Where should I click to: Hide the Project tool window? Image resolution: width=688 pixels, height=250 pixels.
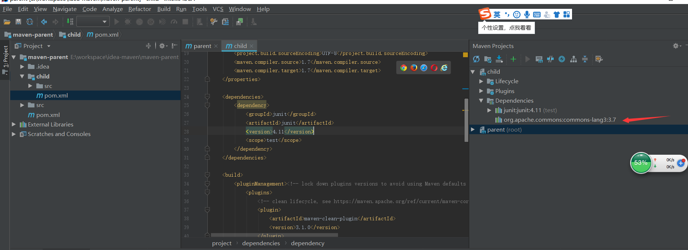pos(175,46)
